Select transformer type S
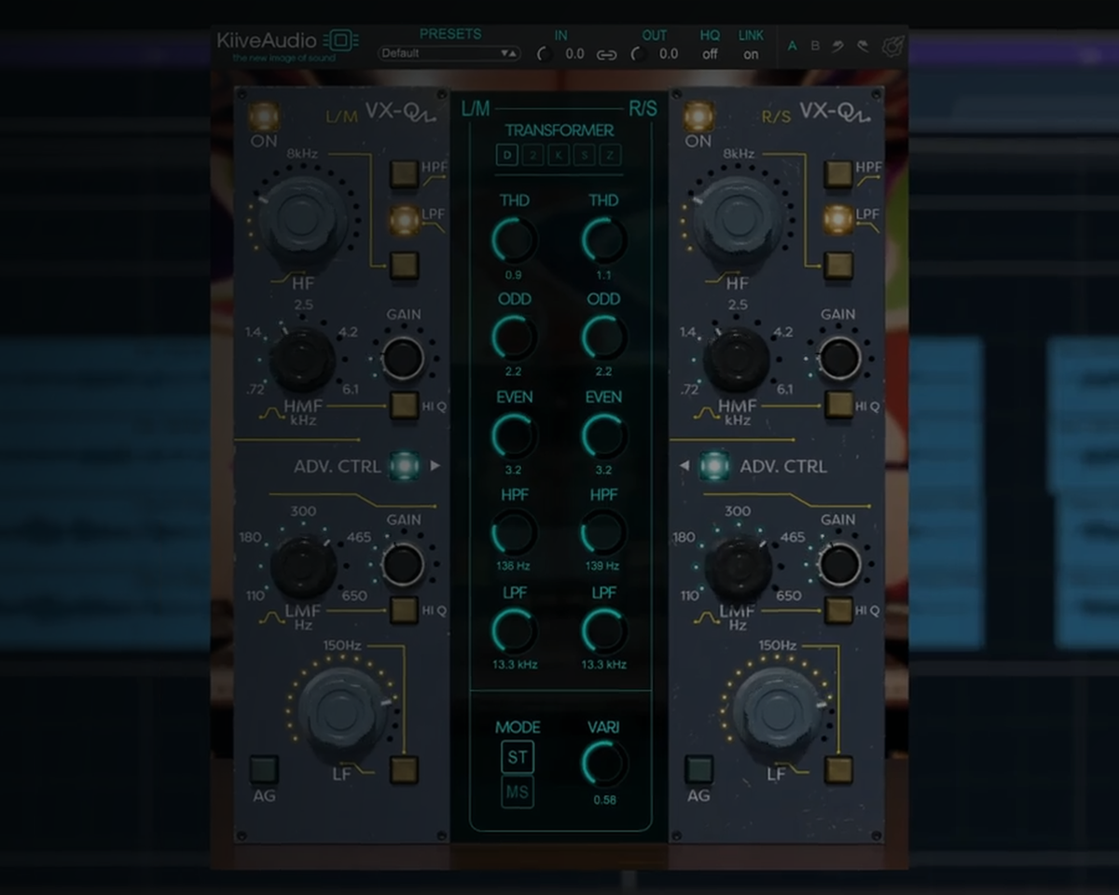1119x895 pixels. [585, 155]
